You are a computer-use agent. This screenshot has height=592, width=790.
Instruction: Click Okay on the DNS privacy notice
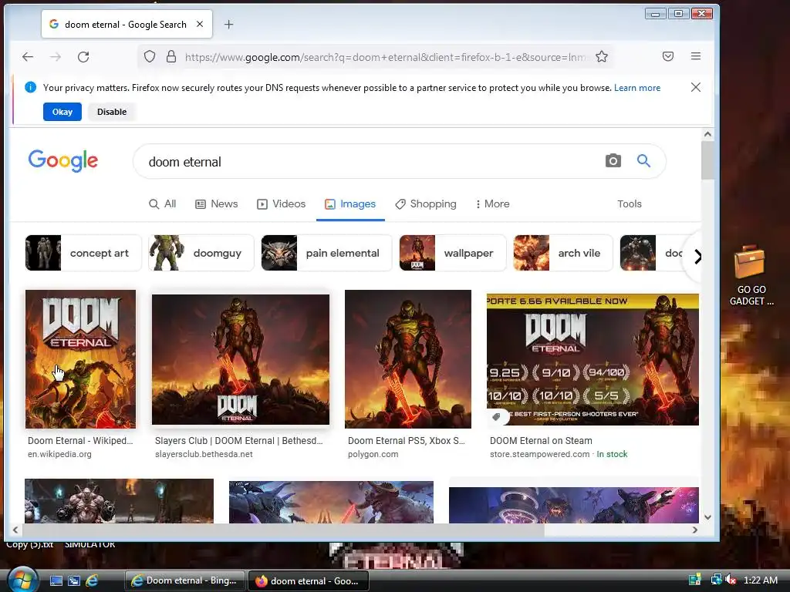coord(62,112)
